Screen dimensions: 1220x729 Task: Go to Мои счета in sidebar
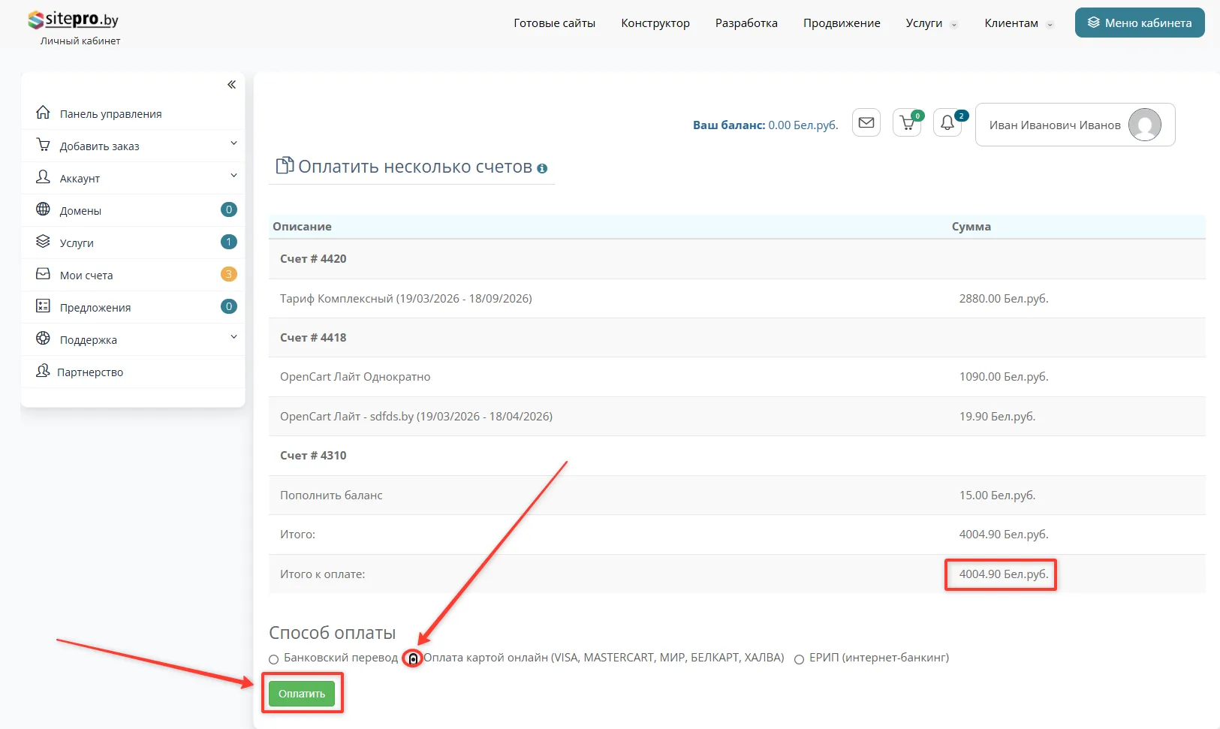[86, 276]
